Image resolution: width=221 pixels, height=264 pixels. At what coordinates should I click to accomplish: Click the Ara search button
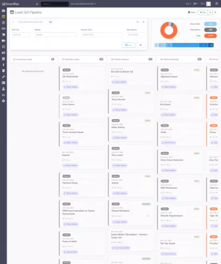point(128,45)
